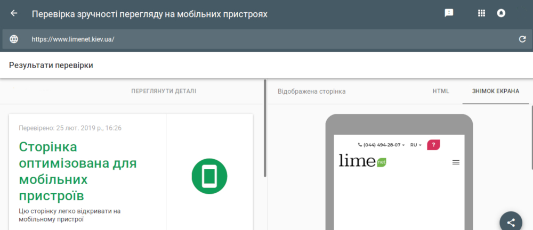
Task: Open the hamburger menu in phone preview
Action: click(x=456, y=162)
